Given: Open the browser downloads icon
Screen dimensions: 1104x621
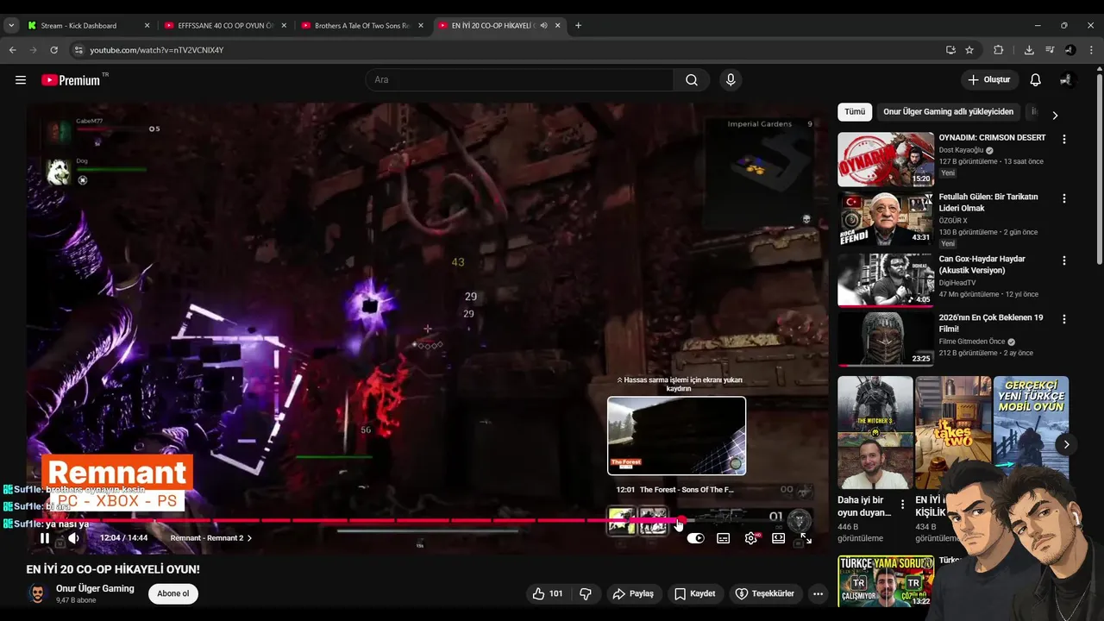Looking at the screenshot, I should pos(1029,50).
